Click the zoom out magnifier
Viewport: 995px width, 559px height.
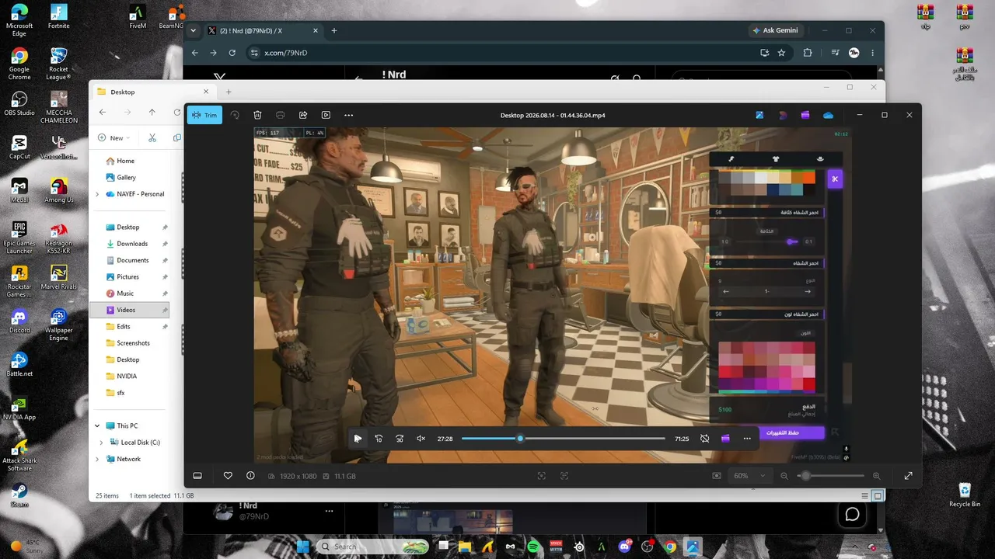(x=784, y=476)
